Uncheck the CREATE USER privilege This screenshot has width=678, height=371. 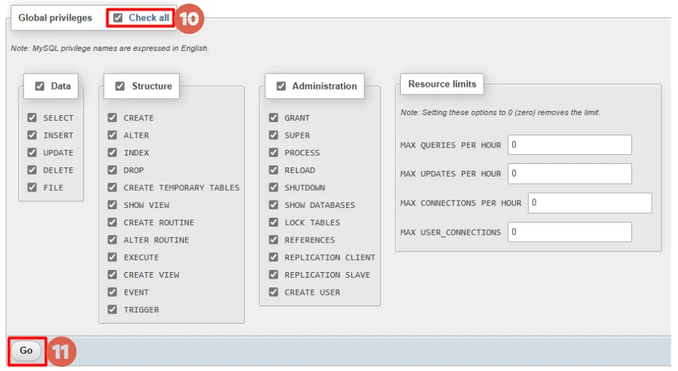coord(274,292)
